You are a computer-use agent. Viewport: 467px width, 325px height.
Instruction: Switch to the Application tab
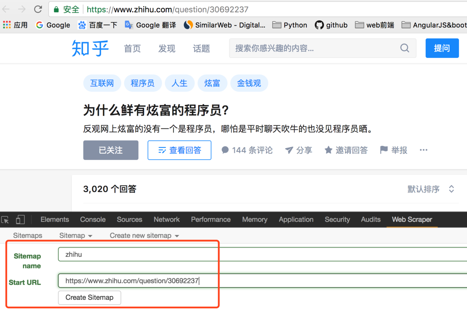point(296,220)
